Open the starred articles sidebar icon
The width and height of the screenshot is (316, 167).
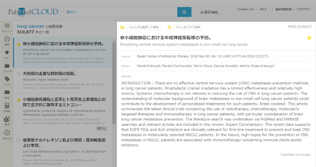click(7, 54)
